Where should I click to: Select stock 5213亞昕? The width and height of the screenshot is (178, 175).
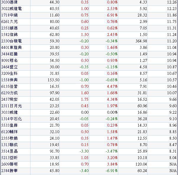point(9,158)
